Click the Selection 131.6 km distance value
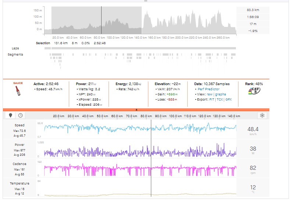The image size is (290, 200). (x=61, y=43)
